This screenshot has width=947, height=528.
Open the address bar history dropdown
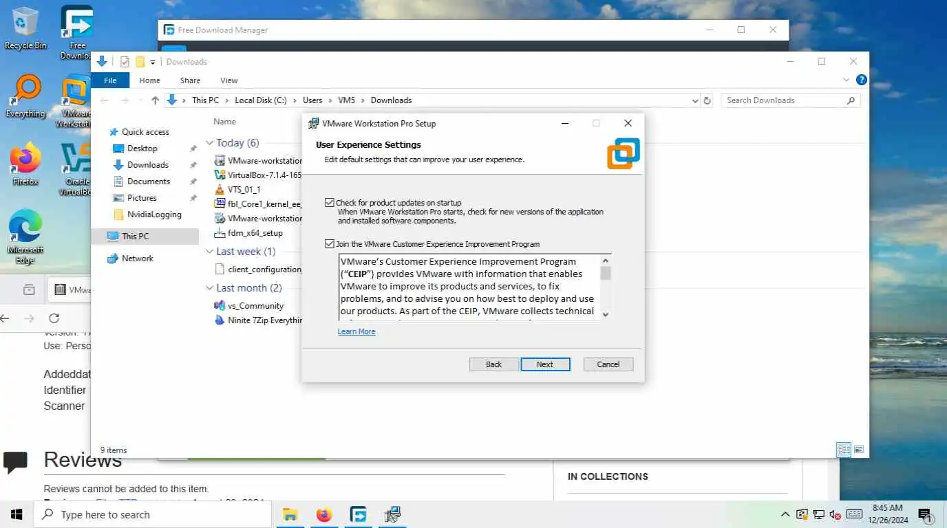(x=694, y=100)
